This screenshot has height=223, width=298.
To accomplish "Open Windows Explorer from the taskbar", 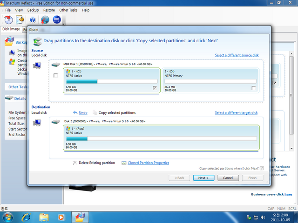I will point(44,217).
